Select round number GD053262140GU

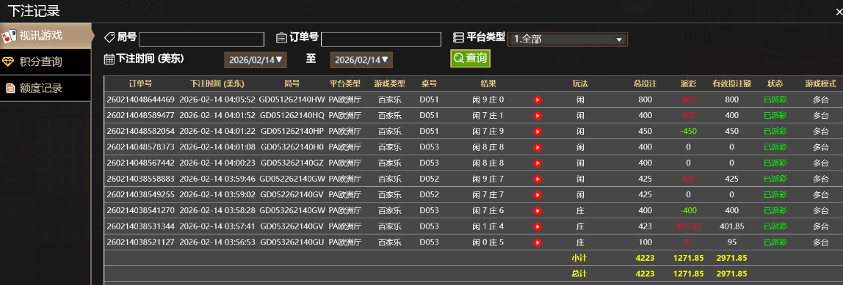click(292, 242)
